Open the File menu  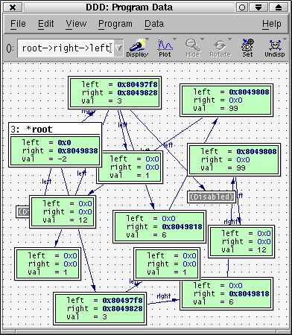18,24
